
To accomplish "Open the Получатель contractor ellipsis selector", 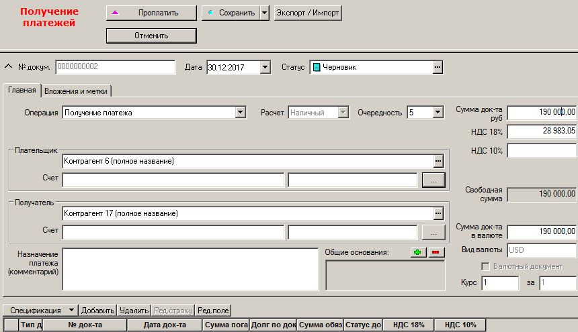I will 438,213.
